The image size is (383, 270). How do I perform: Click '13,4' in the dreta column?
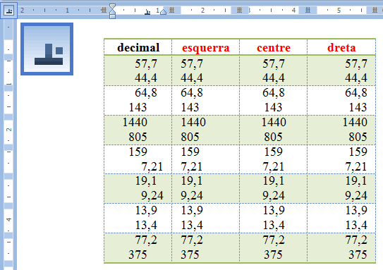356,225
